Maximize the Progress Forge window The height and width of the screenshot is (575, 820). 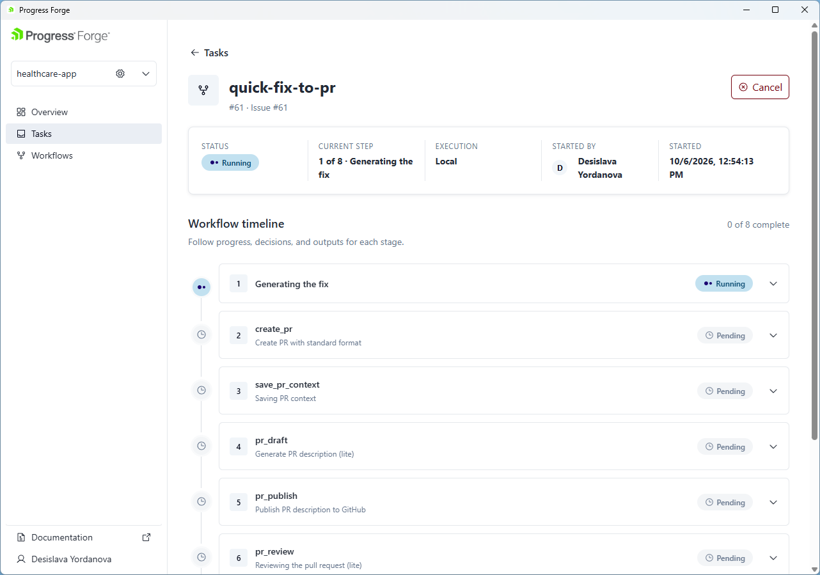click(x=775, y=10)
